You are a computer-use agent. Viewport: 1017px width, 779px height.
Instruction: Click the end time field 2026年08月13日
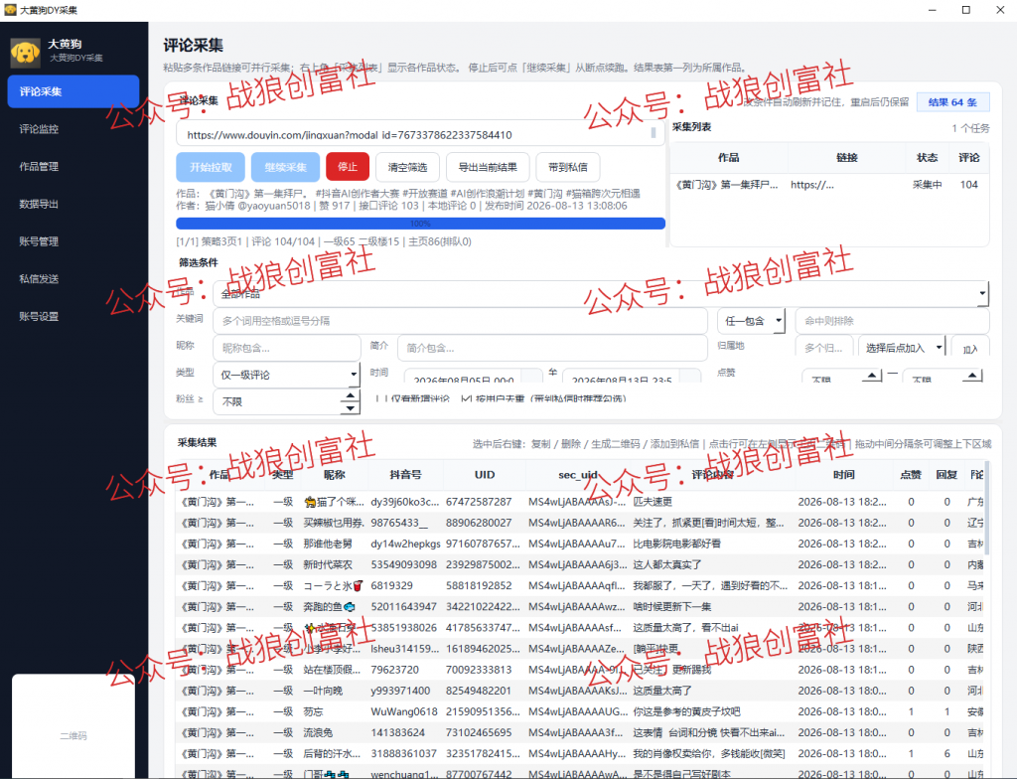pos(632,376)
